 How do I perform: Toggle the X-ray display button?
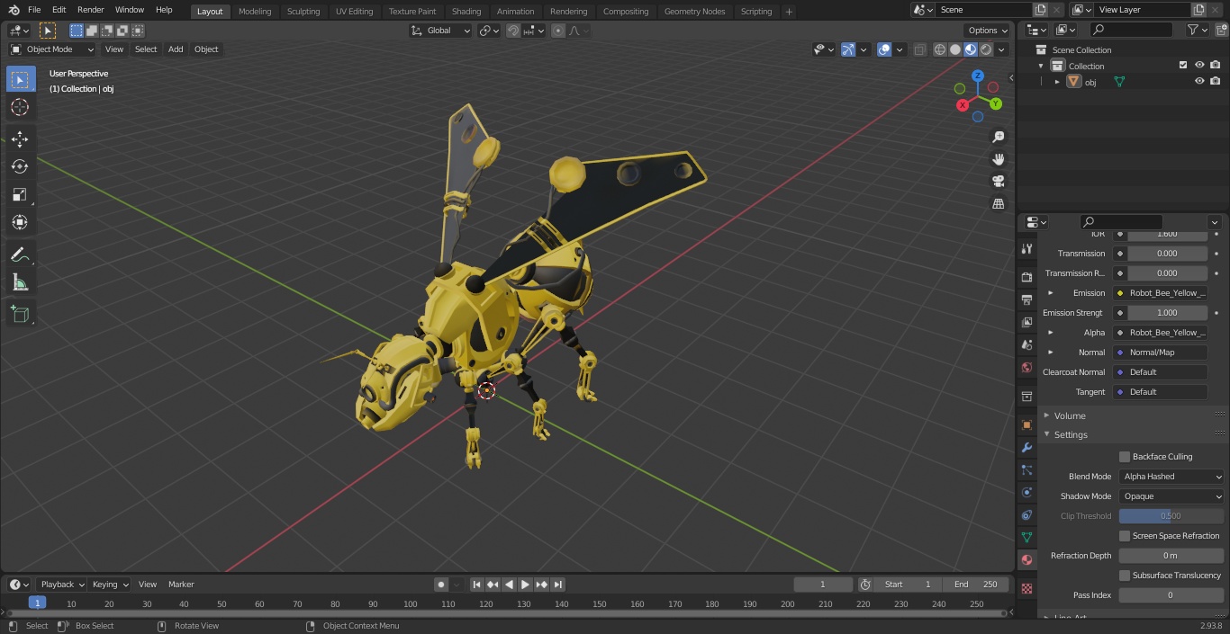[x=919, y=49]
